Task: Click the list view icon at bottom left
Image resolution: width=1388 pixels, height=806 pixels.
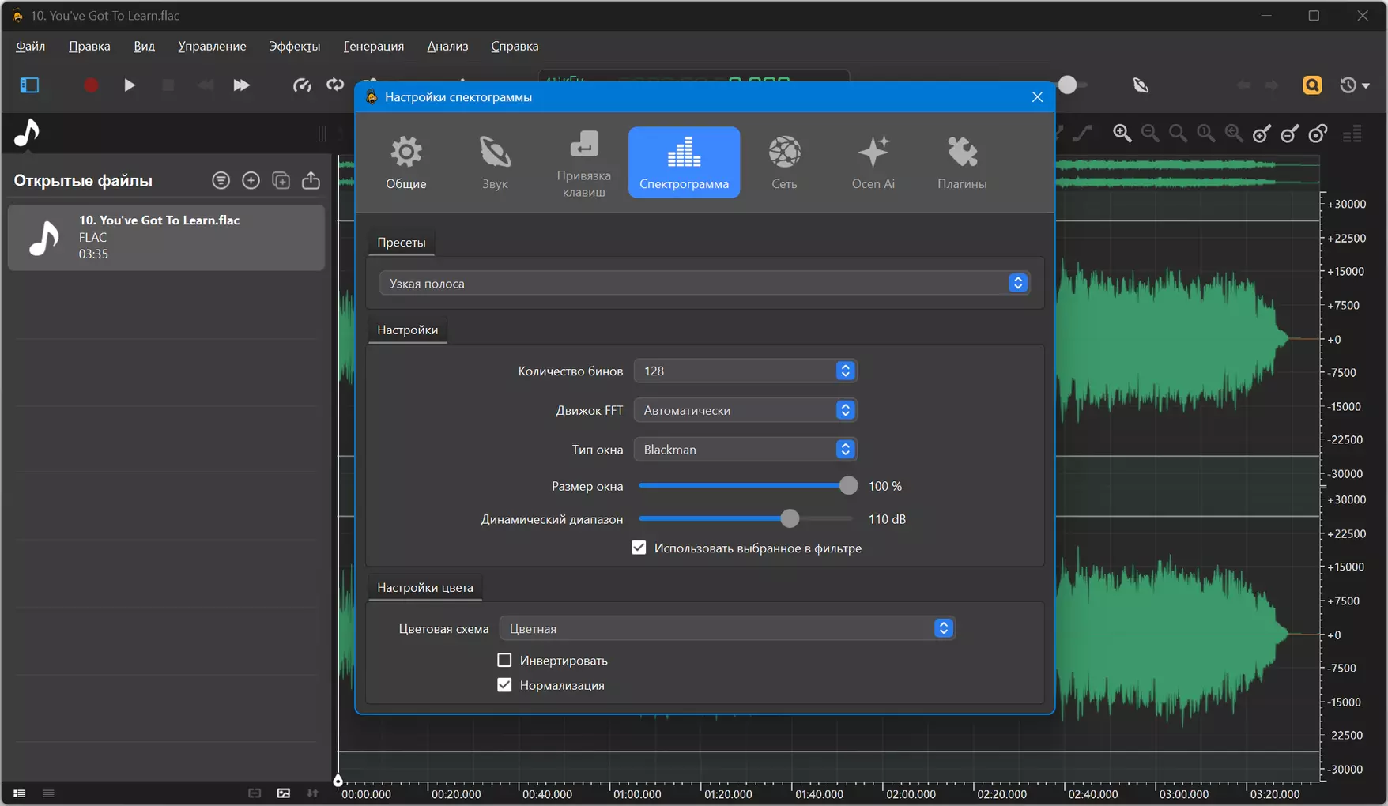Action: point(19,793)
